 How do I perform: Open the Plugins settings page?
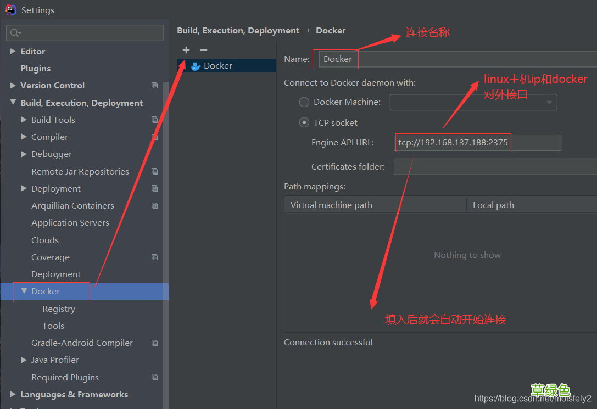pyautogui.click(x=35, y=69)
